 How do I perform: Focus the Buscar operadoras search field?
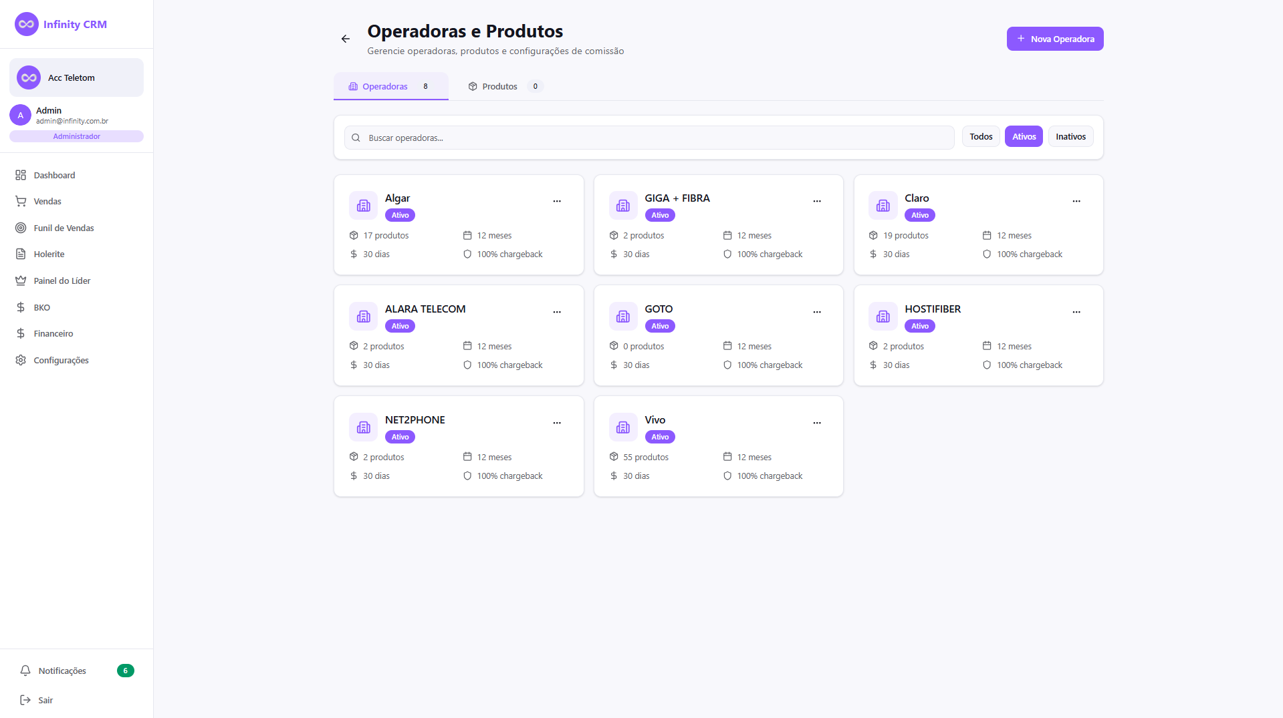[649, 138]
